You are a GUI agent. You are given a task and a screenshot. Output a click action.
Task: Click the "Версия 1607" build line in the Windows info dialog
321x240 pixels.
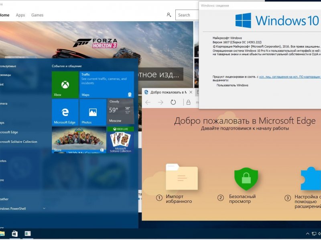pos(237,42)
